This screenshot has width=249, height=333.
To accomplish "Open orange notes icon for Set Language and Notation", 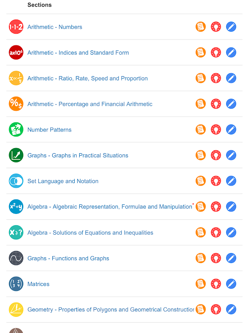I will (x=201, y=181).
